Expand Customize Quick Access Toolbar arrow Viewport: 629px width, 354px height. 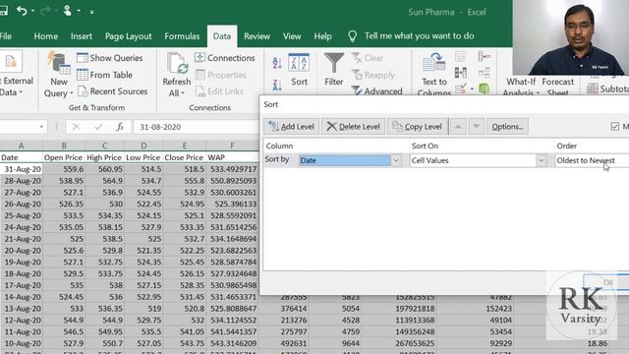pyautogui.click(x=91, y=12)
